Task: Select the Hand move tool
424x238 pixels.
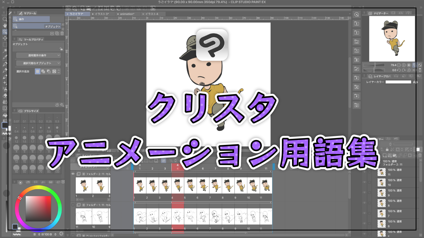Action: pos(5,25)
